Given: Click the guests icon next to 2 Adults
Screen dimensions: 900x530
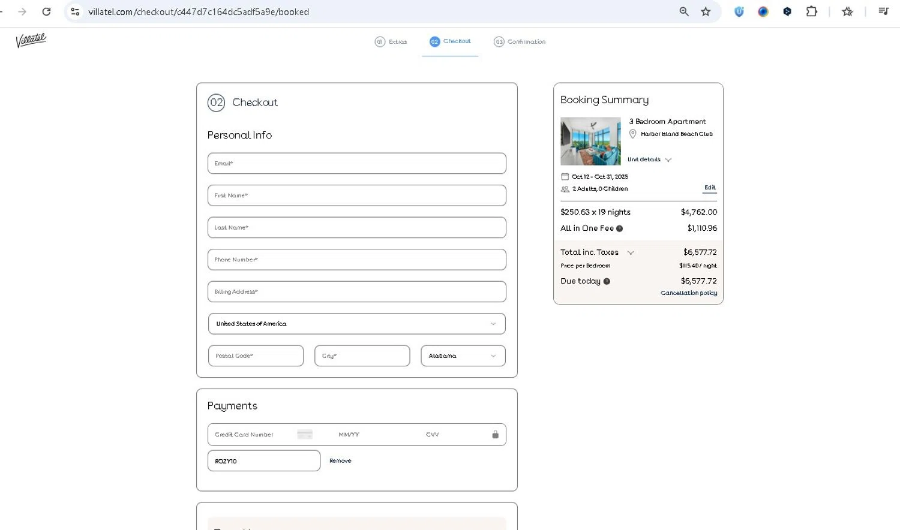Looking at the screenshot, I should pos(565,189).
